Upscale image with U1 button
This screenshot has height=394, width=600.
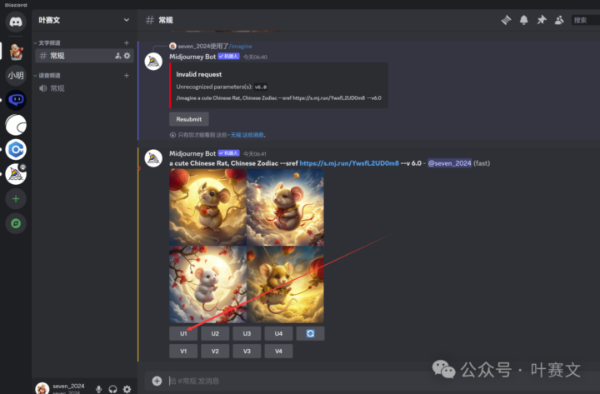click(x=183, y=333)
